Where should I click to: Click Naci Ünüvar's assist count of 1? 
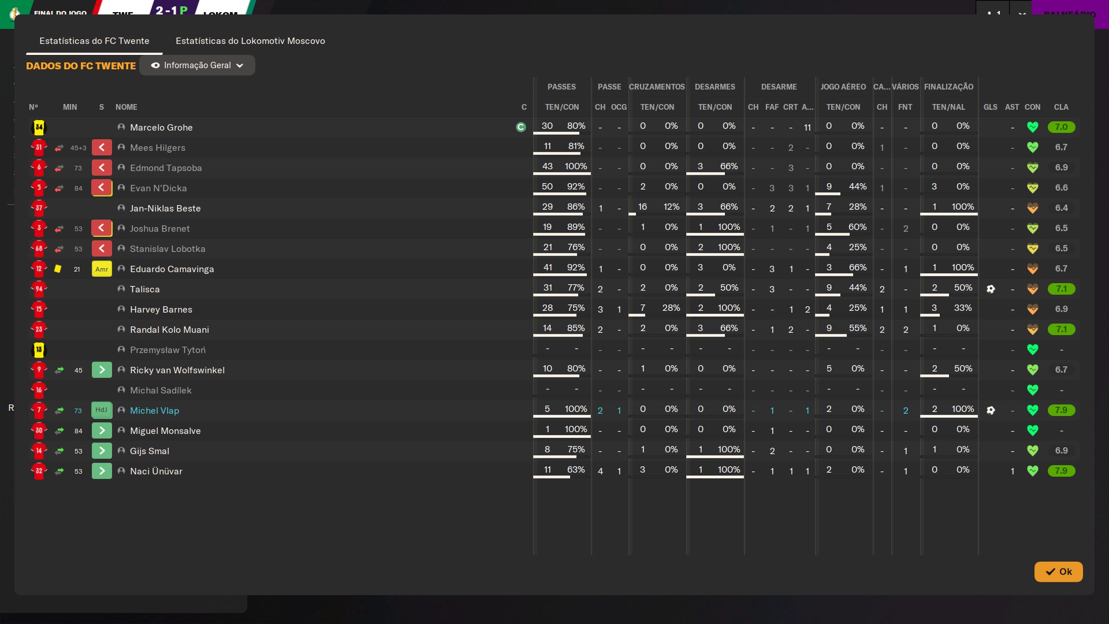[x=1012, y=471]
